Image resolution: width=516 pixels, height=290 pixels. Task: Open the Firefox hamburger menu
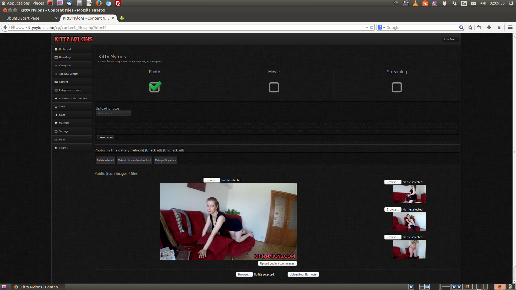(510, 28)
